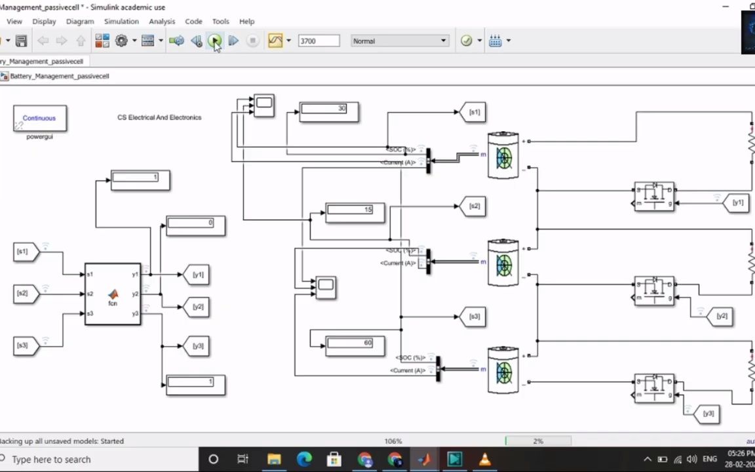Viewport: 755px width, 472px height.
Task: Navigate up using the parent hierarchy arrow
Action: tap(80, 41)
